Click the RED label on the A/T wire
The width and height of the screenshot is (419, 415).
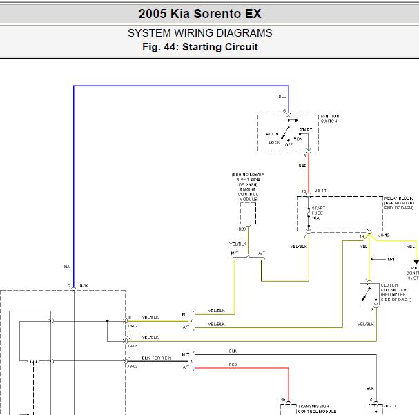233,365
